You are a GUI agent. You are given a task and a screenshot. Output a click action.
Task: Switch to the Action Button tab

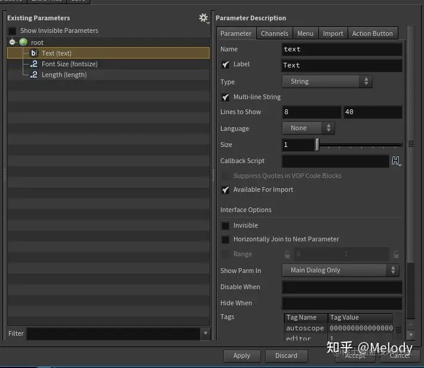coord(373,33)
